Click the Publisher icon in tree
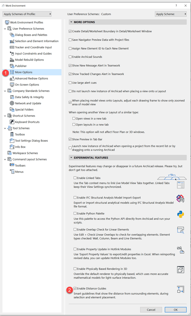This screenshot has height=316, width=191. [12, 66]
